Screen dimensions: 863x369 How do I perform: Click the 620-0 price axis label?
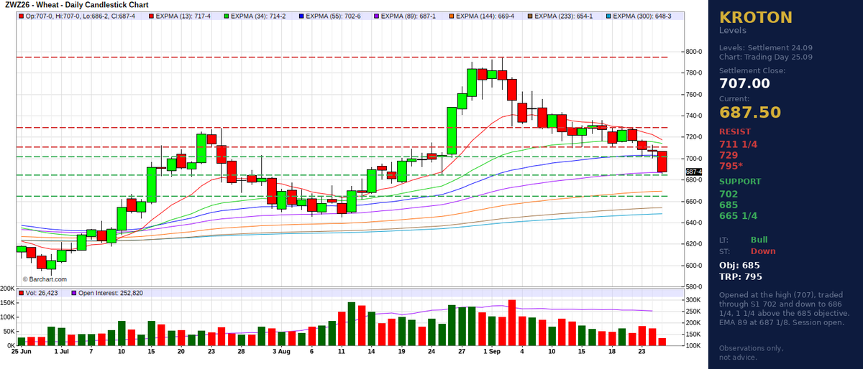coord(694,244)
